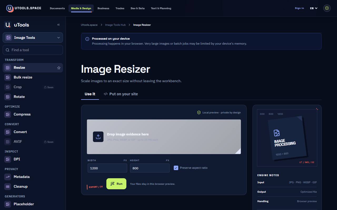Open the Compress tool
Screen dimensions: 337x210
point(33,114)
